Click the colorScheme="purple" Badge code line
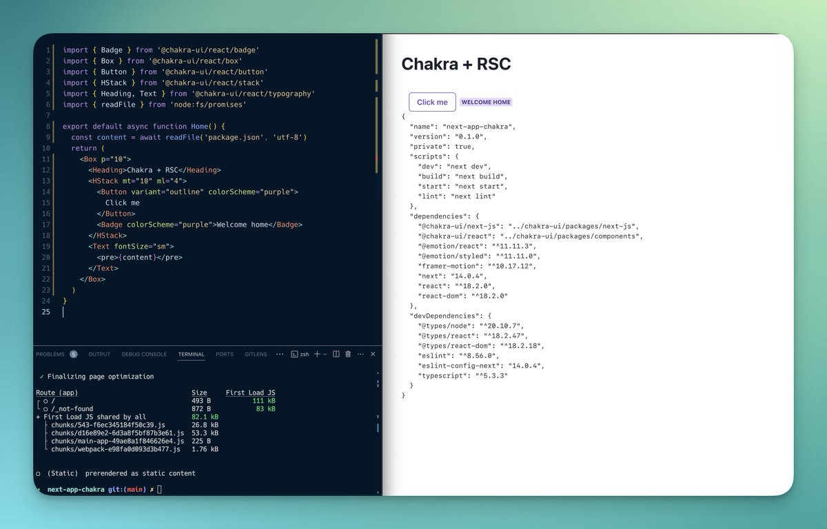The width and height of the screenshot is (827, 529). tap(199, 225)
